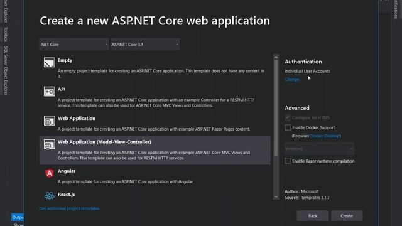Open SQL Server Object Explorer side tab

pos(6,70)
